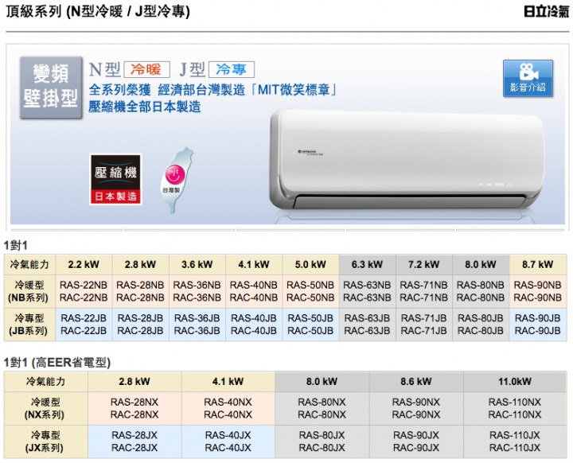Click the RAS-80JB model cell
Viewport: 573px width, 463px height.
tap(481, 325)
